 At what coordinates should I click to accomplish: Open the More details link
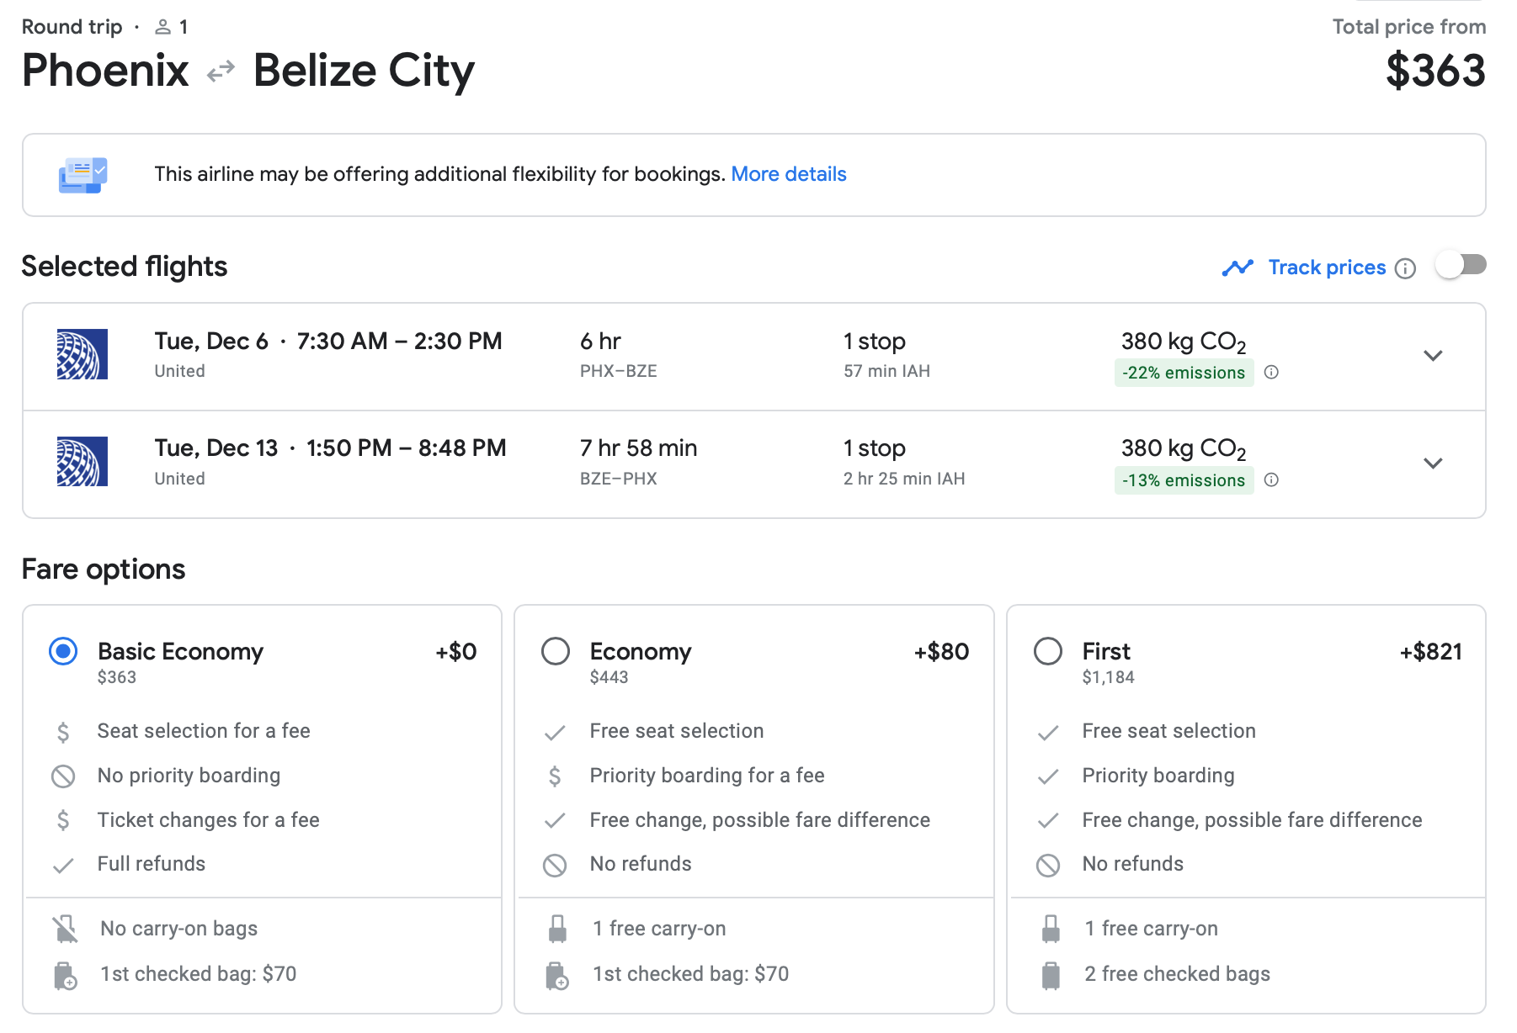pos(788,174)
